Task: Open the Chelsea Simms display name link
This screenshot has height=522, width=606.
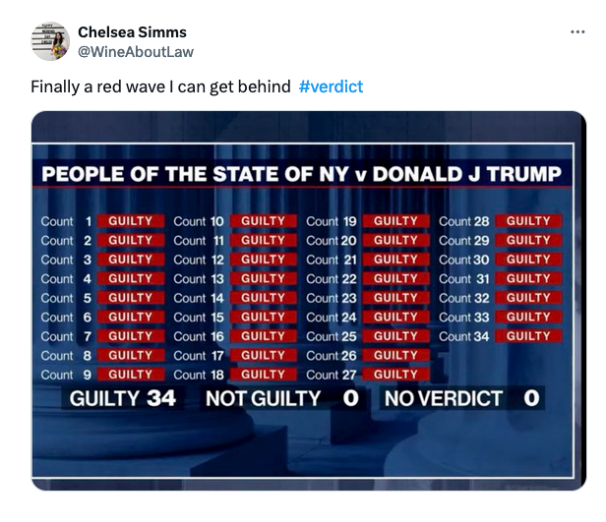Action: [x=132, y=32]
